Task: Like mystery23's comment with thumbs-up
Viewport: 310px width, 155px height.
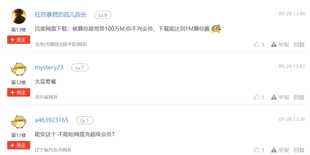Action: coord(256,97)
